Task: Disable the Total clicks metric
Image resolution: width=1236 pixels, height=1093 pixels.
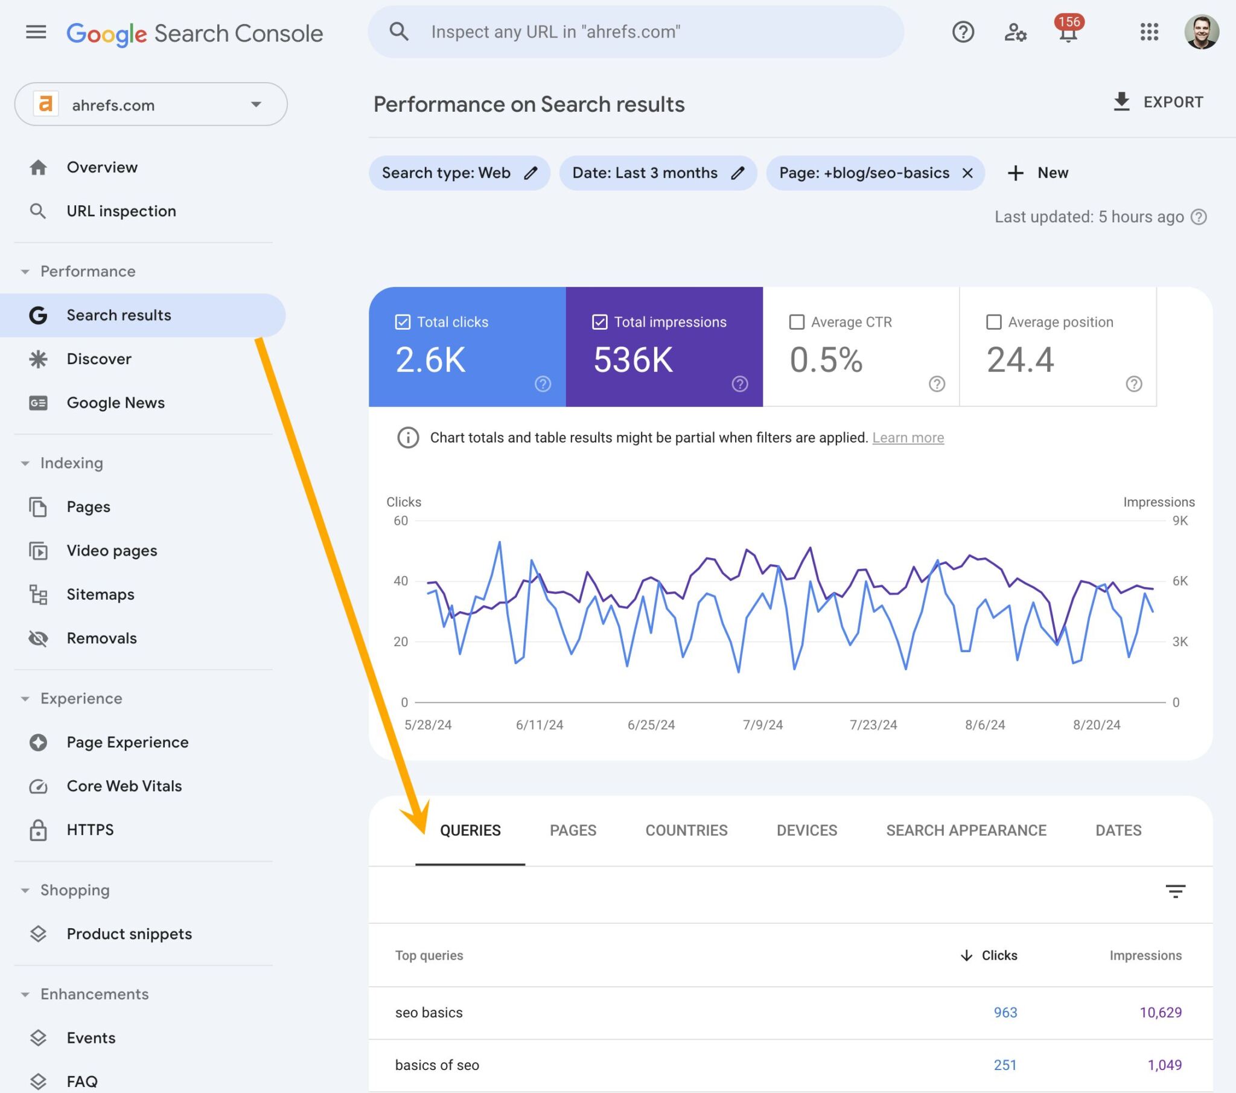Action: [403, 321]
